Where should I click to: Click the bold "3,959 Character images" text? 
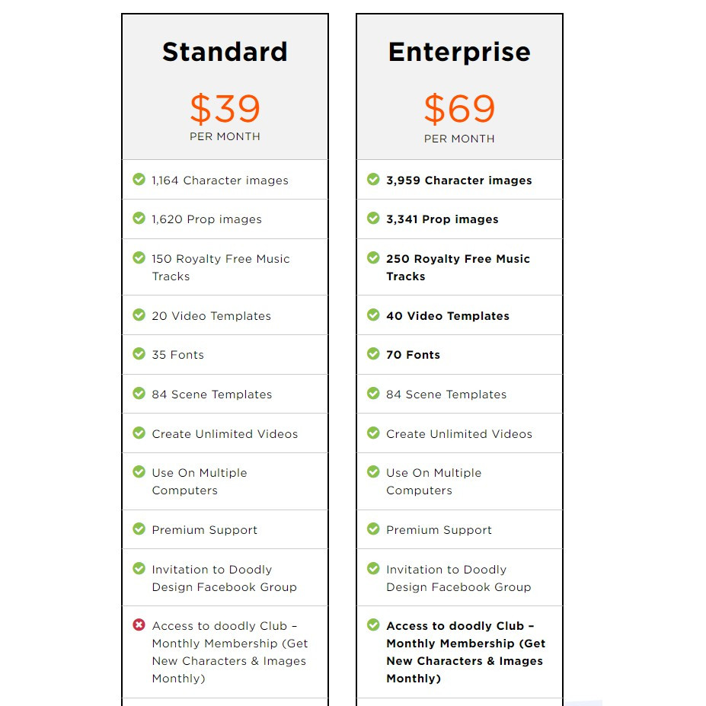(x=458, y=180)
